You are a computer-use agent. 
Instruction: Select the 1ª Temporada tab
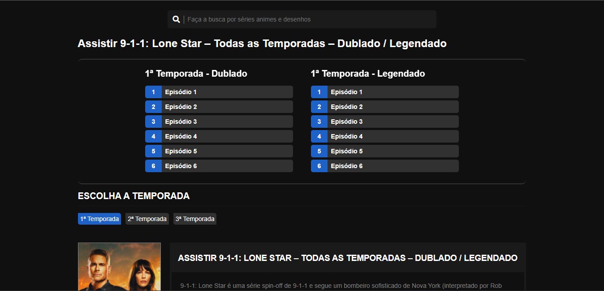pyautogui.click(x=99, y=219)
